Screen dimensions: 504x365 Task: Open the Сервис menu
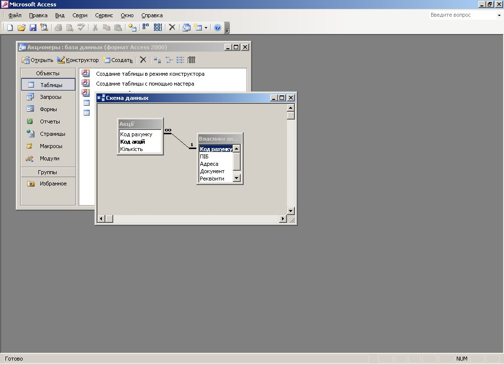coord(104,15)
